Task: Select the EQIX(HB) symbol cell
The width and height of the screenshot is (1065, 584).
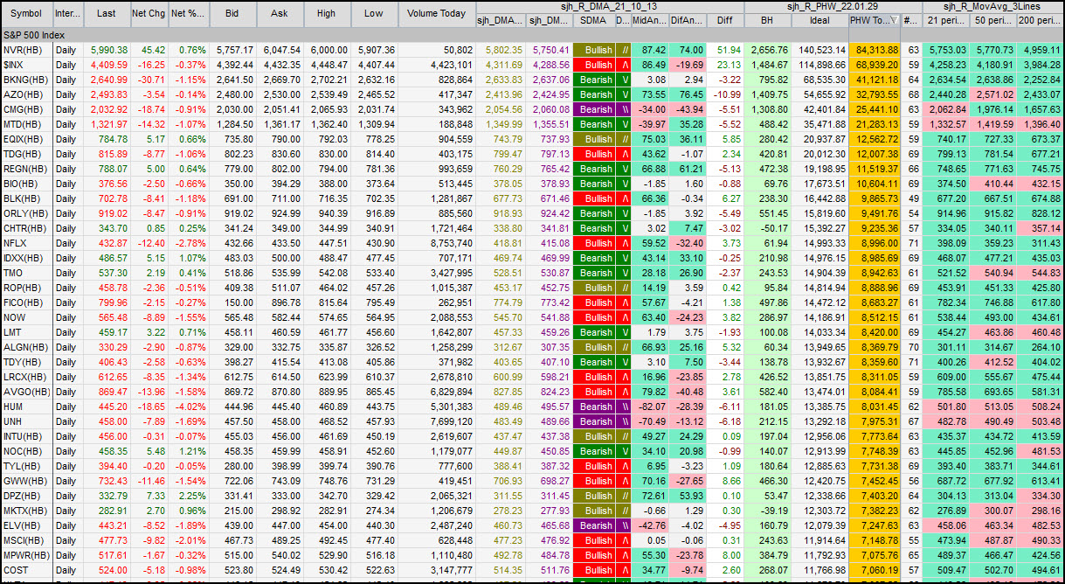Action: coord(26,139)
